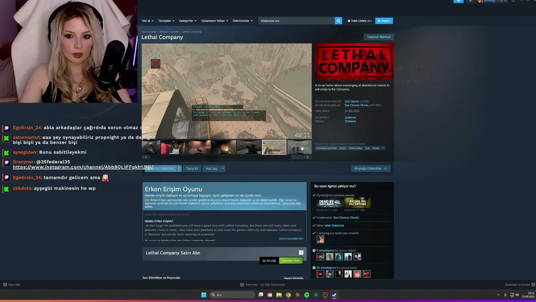Open Steam from the taskbar

click(334, 295)
